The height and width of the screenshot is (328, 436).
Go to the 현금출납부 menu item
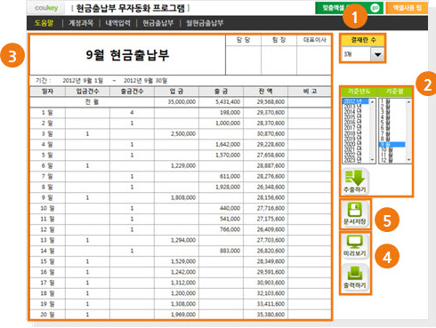pyautogui.click(x=157, y=23)
